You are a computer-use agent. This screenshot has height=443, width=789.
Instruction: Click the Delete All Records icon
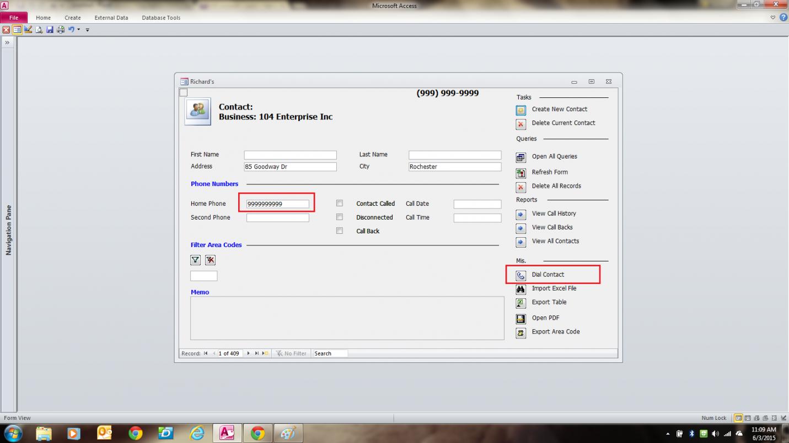[x=521, y=187]
